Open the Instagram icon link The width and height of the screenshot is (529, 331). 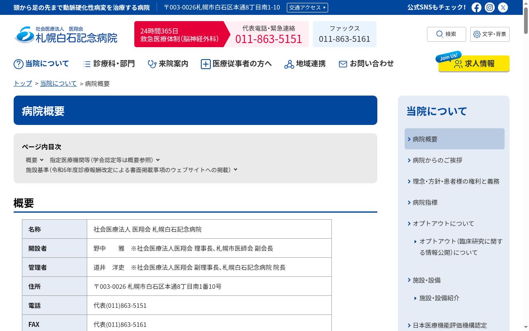pos(490,7)
